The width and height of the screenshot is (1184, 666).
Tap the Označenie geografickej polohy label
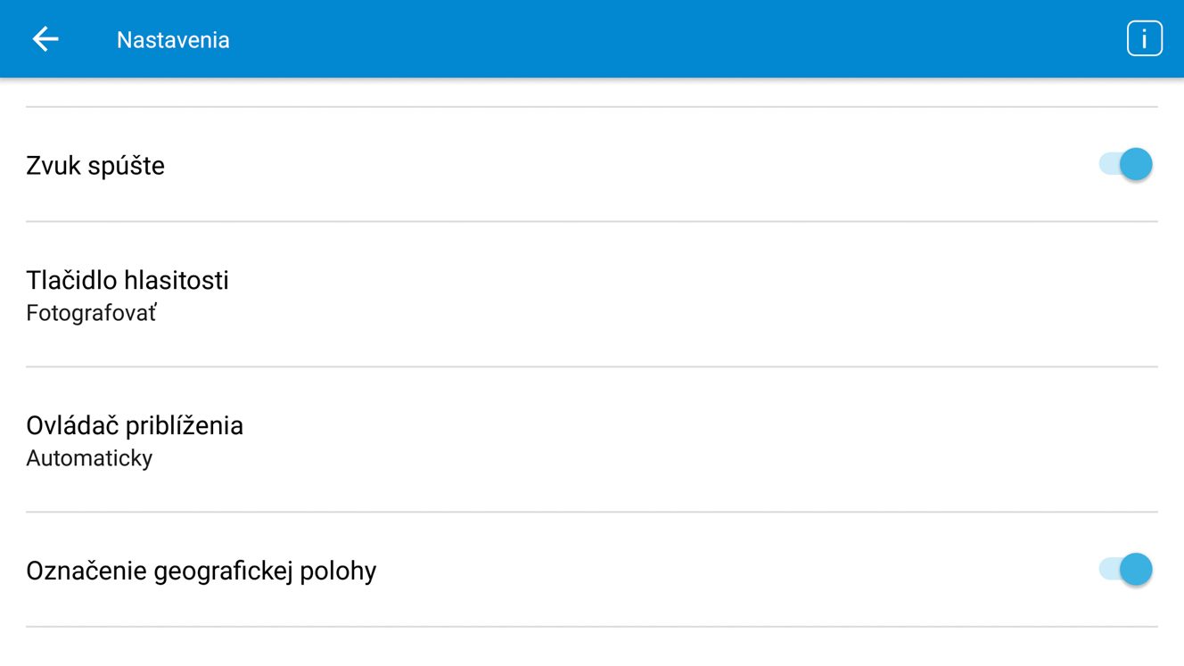(201, 571)
